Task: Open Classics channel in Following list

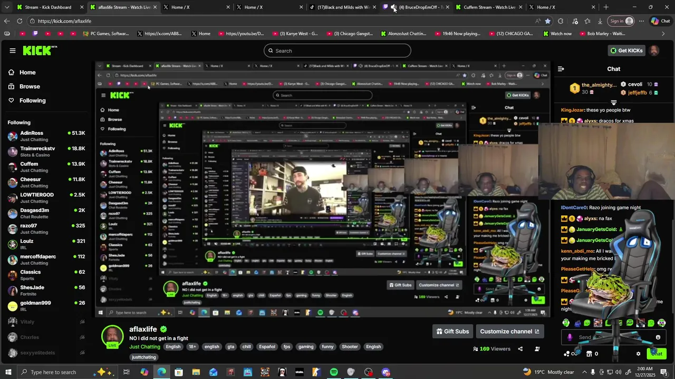Action: [46, 275]
